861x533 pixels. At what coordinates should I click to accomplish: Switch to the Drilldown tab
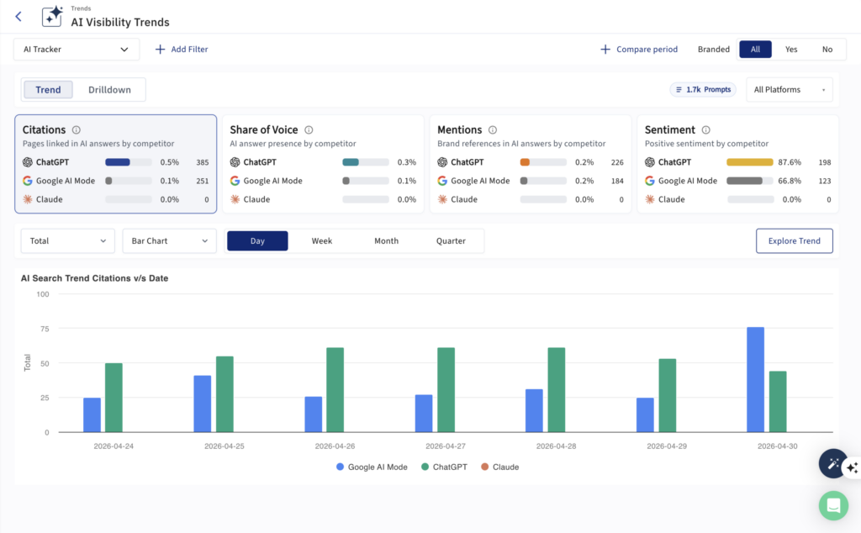[x=110, y=89]
